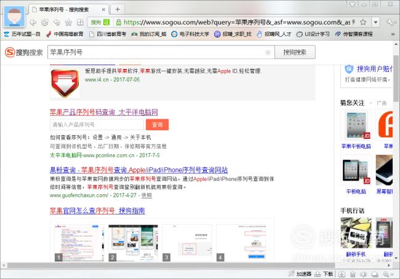Open the 电子科技大学 bookmark
Image resolution: width=400 pixels, height=279 pixels.
click(x=190, y=34)
